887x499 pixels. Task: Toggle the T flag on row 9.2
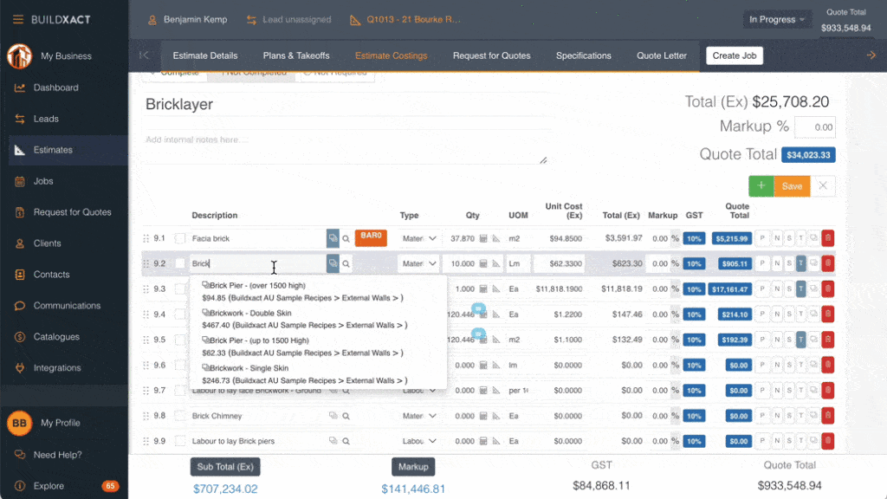click(x=801, y=263)
